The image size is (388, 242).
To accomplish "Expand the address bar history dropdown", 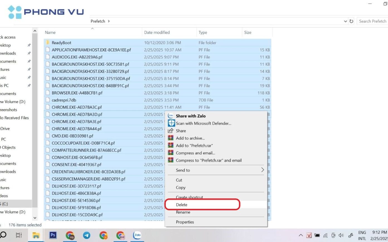I will coord(345,21).
